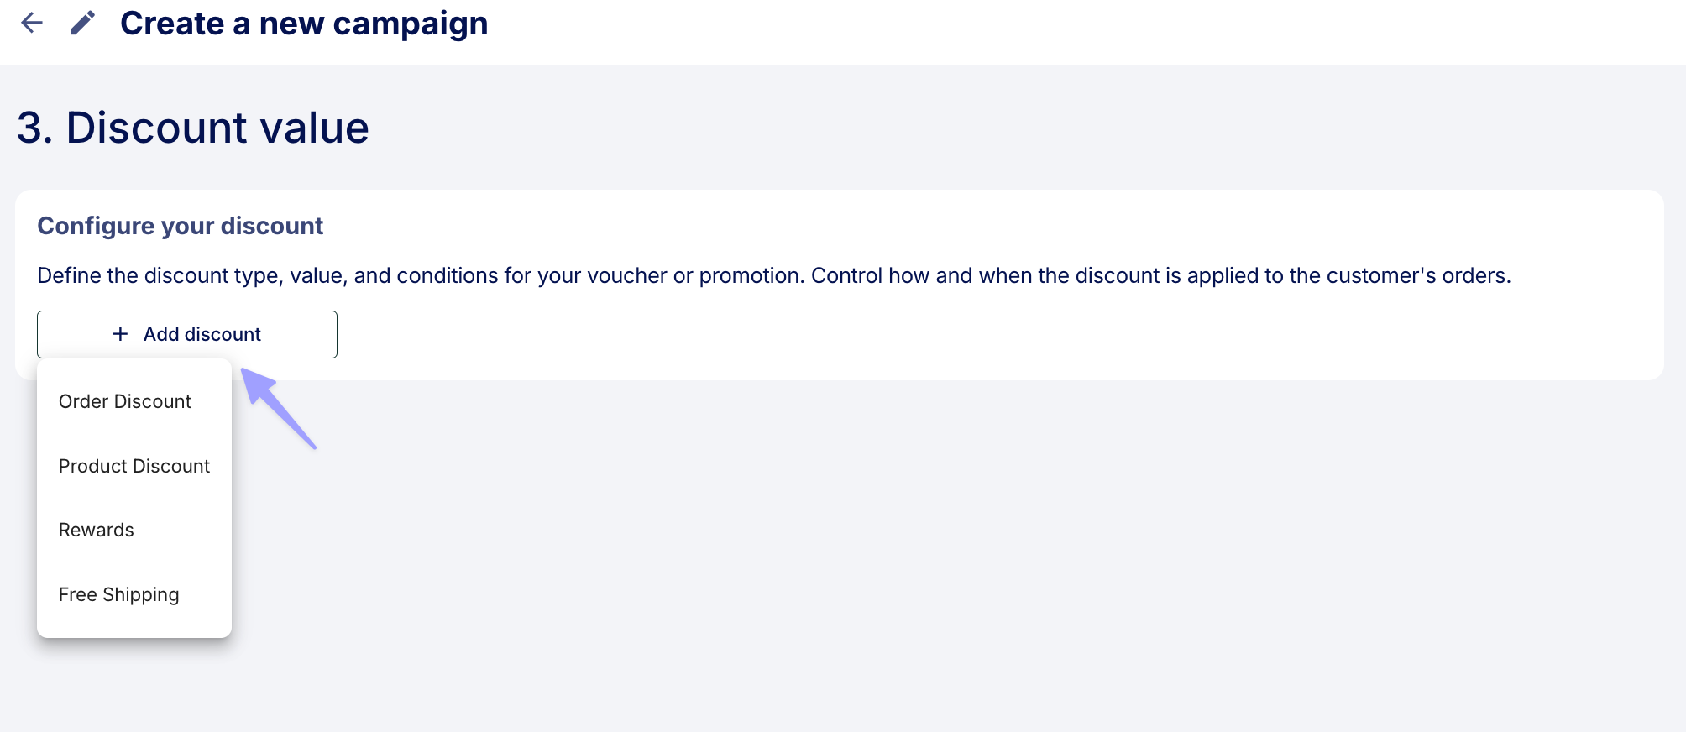Viewport: 1686px width, 732px height.
Task: Select the Product Discount option
Action: click(134, 466)
